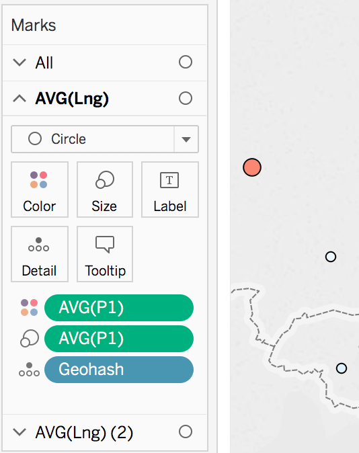Collapse the AVG(Lng) marks section
Viewport: 359px width, 453px height.
point(19,99)
